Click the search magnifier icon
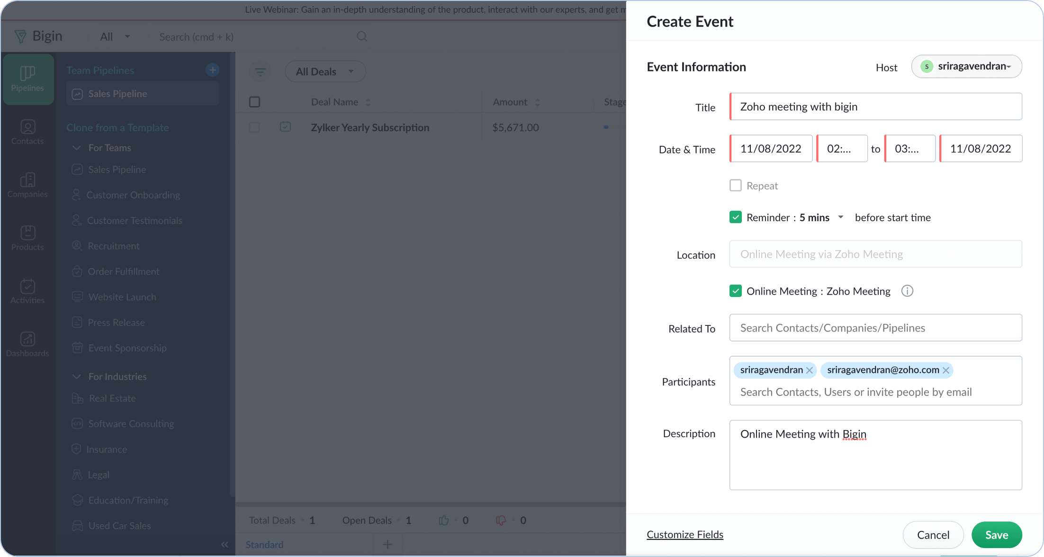The height and width of the screenshot is (557, 1044). (362, 36)
